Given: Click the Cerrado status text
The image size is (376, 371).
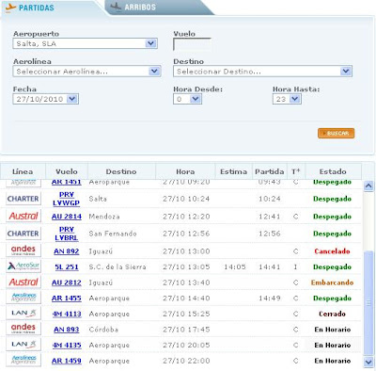Looking at the screenshot, I should 332,314.
